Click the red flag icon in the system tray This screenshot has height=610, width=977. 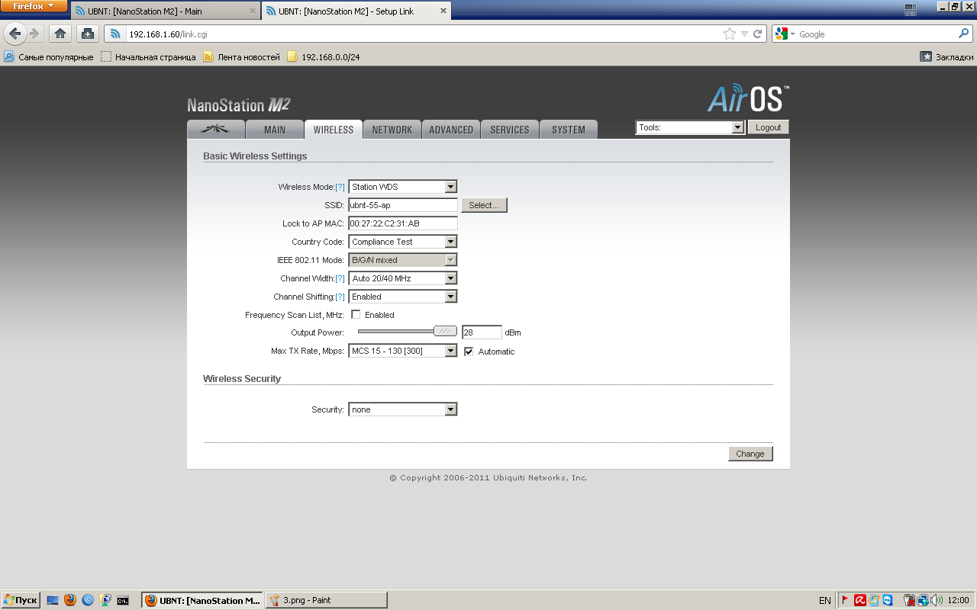pos(846,600)
